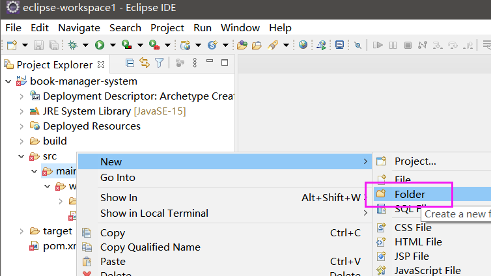Open the Search menu
Screen dimensions: 491x276
tap(125, 28)
